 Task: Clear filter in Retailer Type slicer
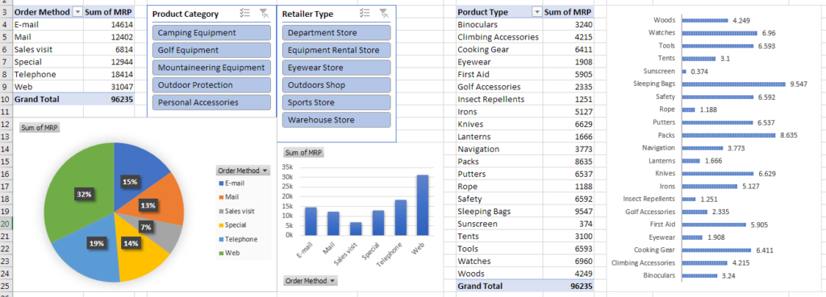[385, 14]
